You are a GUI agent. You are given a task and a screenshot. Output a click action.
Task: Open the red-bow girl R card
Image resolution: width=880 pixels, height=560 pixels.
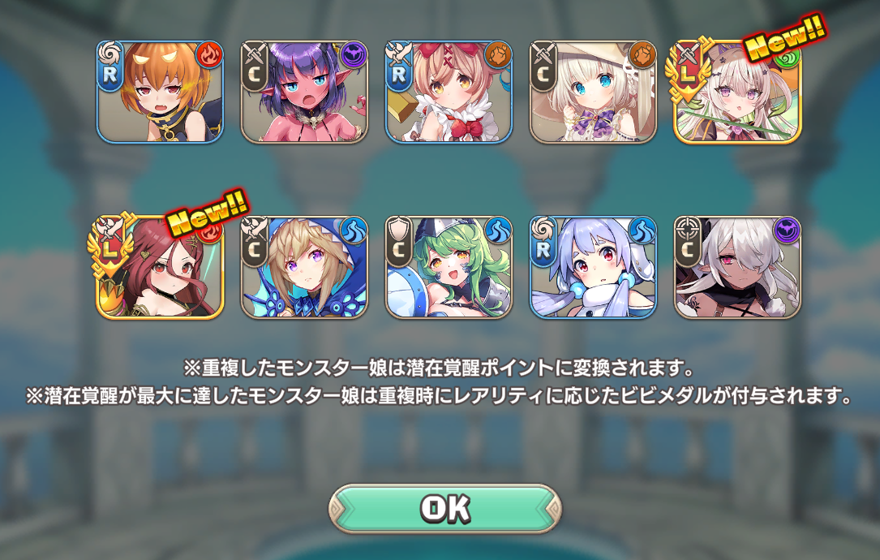click(x=449, y=92)
